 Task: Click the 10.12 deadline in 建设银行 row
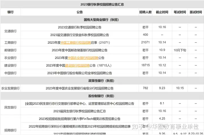click(162, 65)
